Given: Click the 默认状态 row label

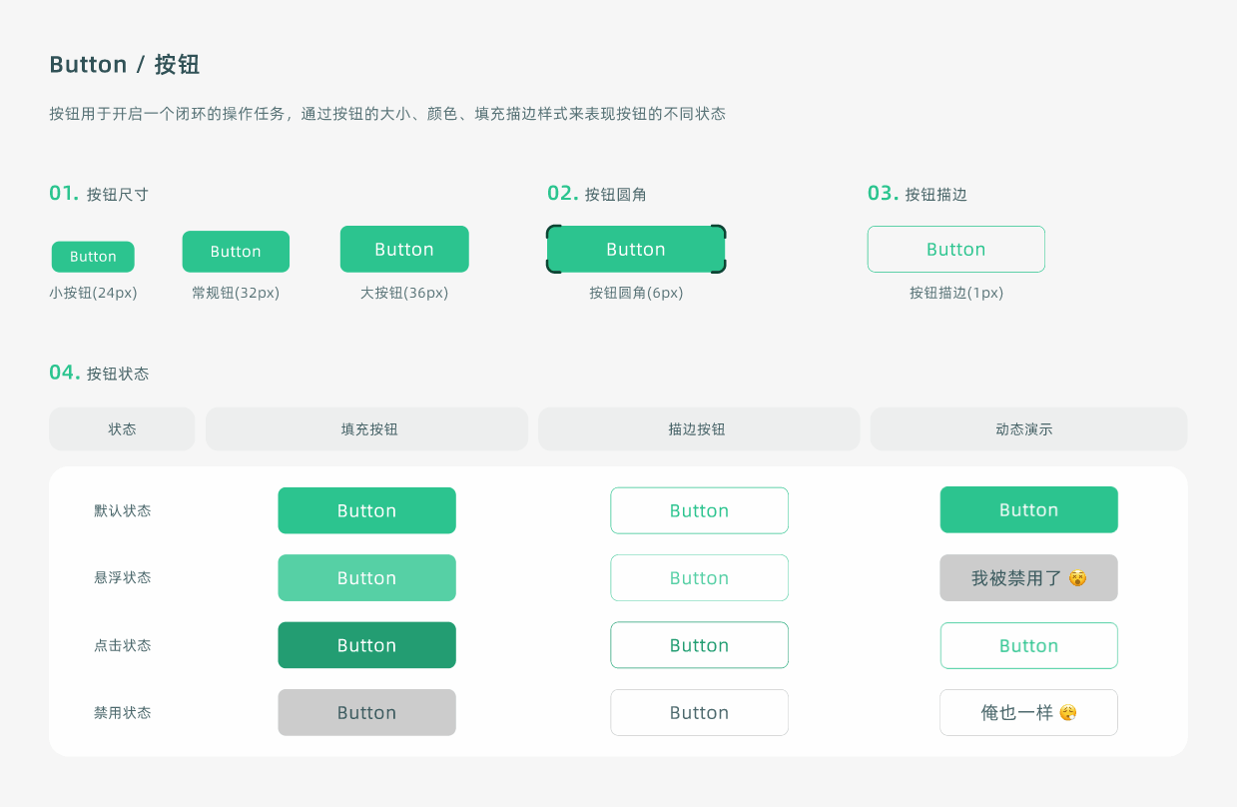Looking at the screenshot, I should (x=123, y=510).
